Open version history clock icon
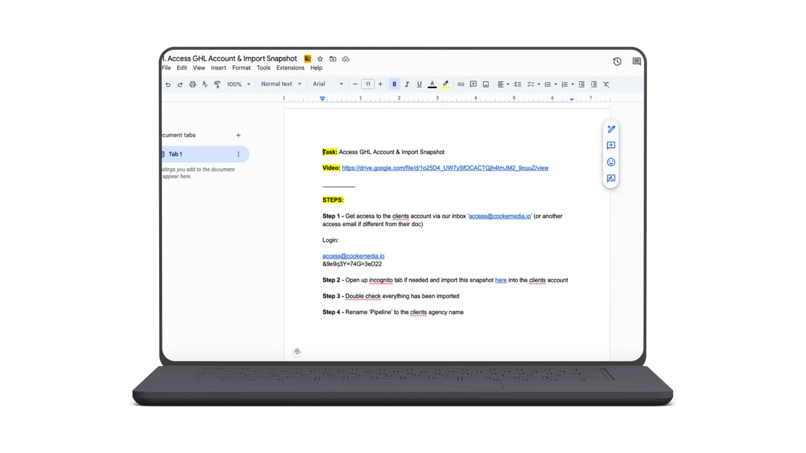 617,62
